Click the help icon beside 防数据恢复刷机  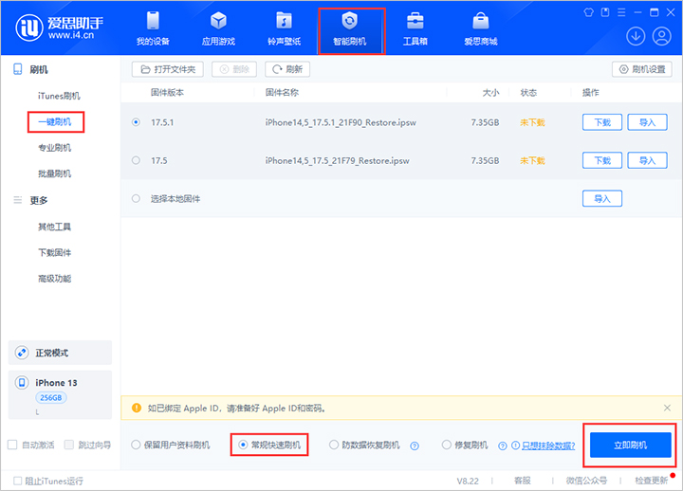[415, 445]
